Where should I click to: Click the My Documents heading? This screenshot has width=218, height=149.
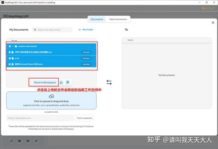click(19, 29)
